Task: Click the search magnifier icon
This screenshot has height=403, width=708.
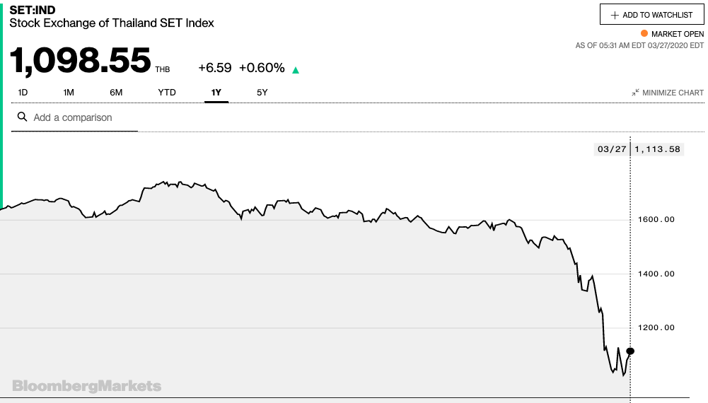Action: [x=22, y=117]
